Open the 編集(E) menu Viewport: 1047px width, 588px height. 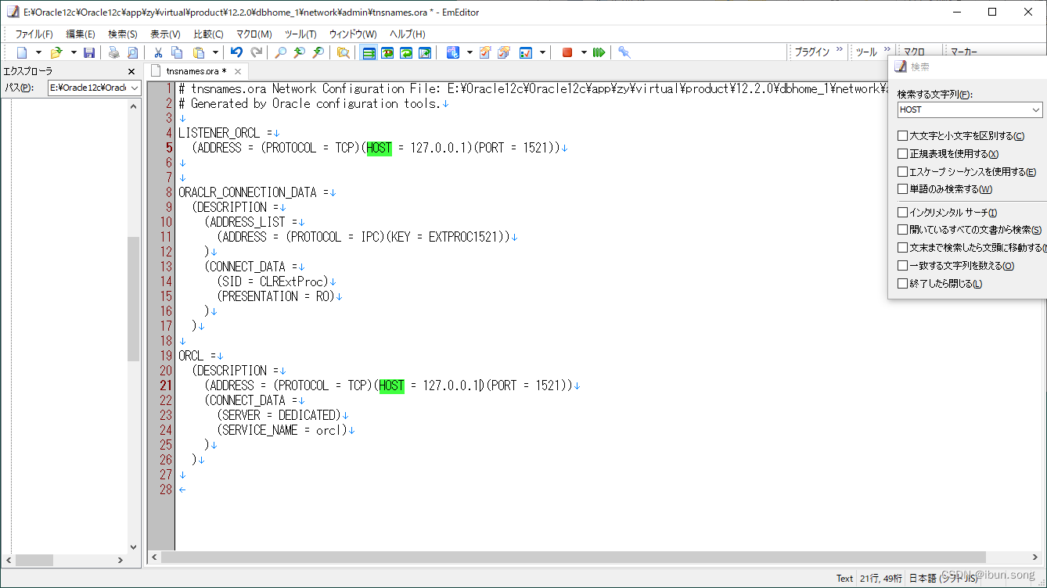click(x=80, y=34)
